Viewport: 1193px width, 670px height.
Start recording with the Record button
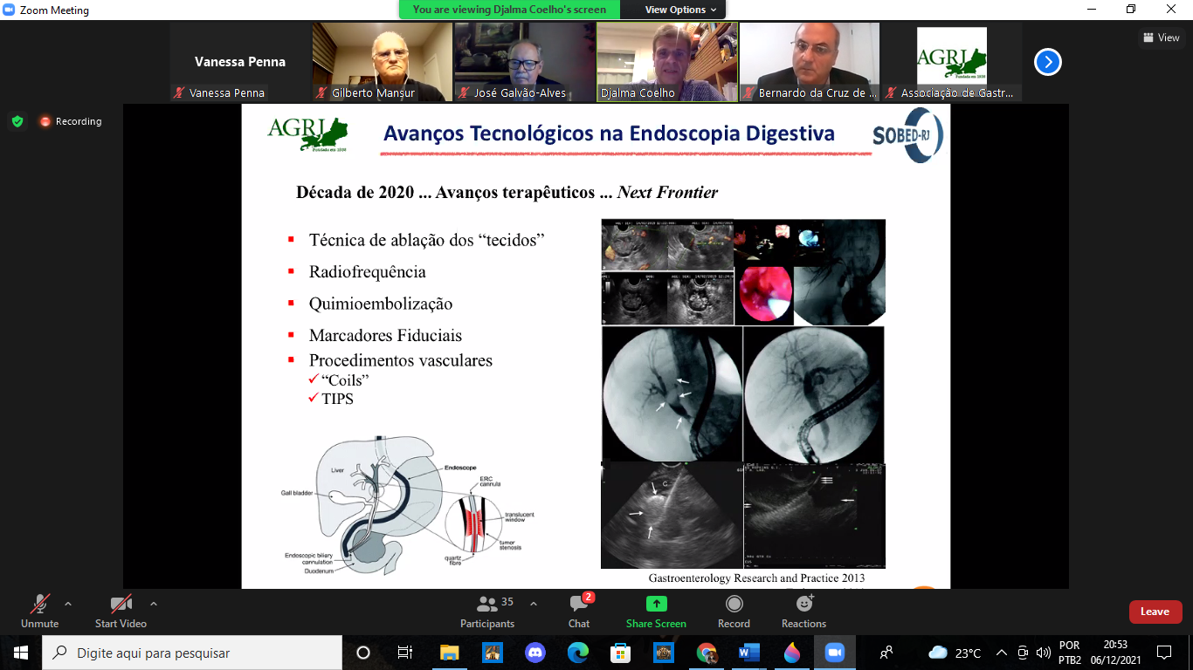[x=734, y=611]
